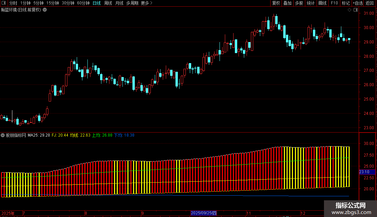377x217 pixels.
Task: Click the 27.00 price axis label
Action: click(x=369, y=70)
